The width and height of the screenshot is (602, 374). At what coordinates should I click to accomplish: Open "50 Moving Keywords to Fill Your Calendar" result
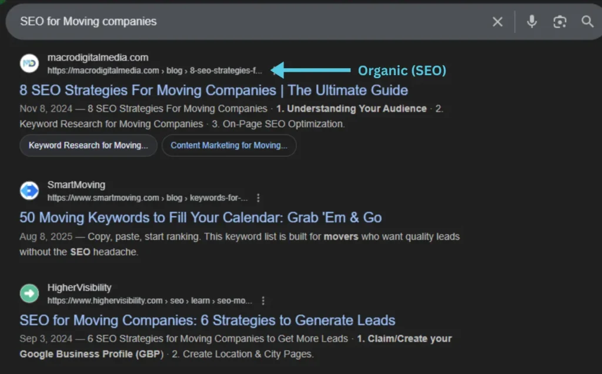[x=200, y=218]
